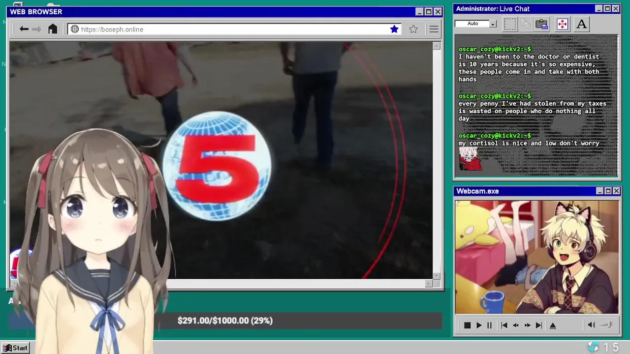Click the Webcam.exe volume slider

click(x=606, y=324)
